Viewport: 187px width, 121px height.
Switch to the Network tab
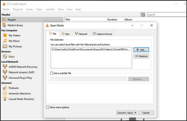pyautogui.click(x=81, y=34)
